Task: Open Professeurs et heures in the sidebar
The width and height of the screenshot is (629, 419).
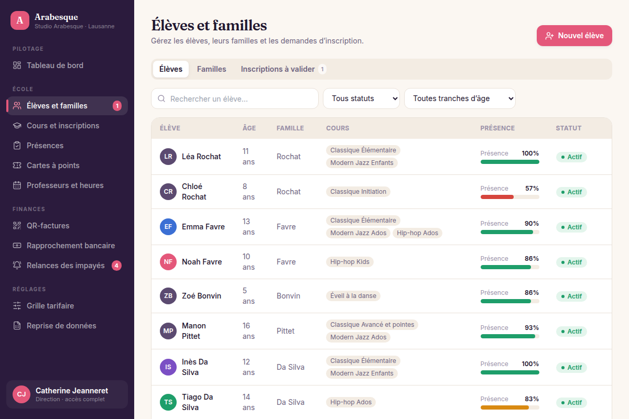Action: click(67, 185)
